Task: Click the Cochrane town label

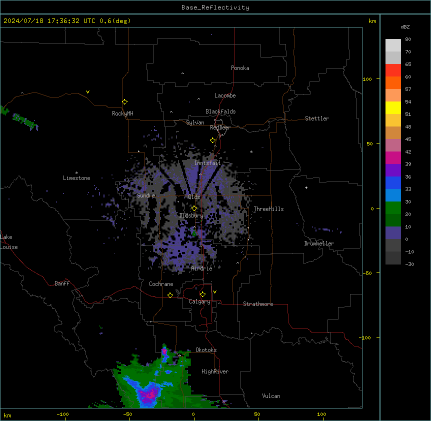Action: pyautogui.click(x=161, y=284)
